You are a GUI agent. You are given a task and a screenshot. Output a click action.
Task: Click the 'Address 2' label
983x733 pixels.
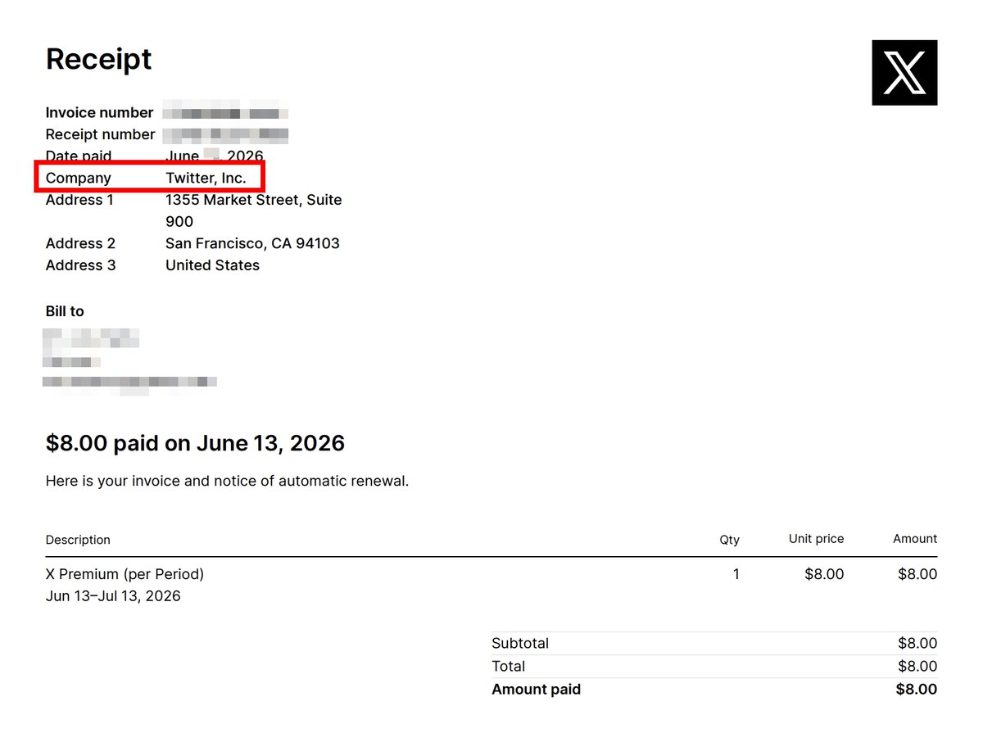80,243
